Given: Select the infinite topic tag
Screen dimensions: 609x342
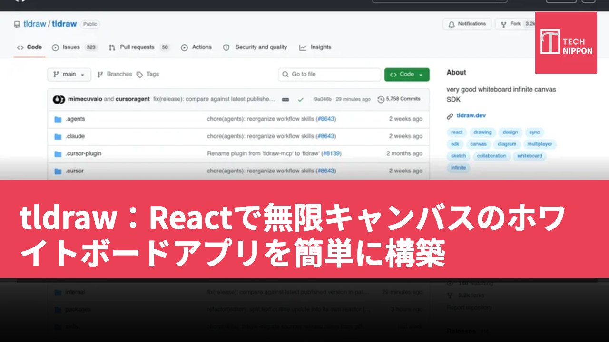Looking at the screenshot, I should click(x=459, y=168).
